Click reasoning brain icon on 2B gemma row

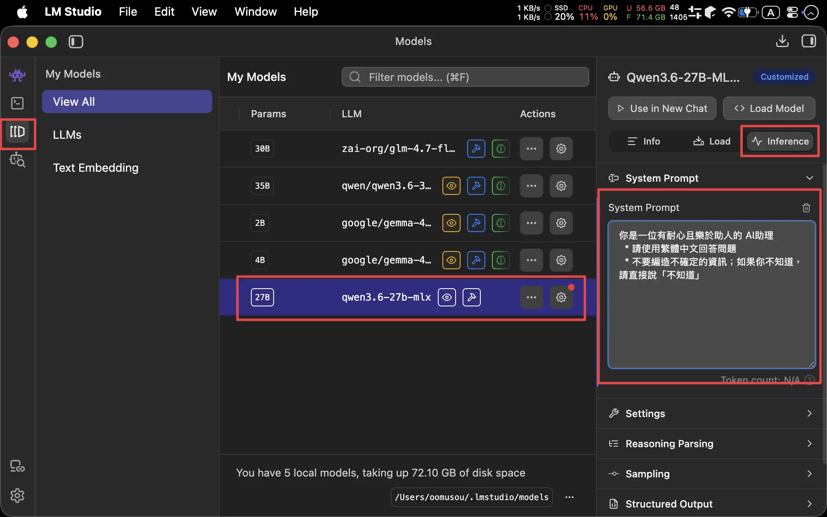tap(501, 223)
